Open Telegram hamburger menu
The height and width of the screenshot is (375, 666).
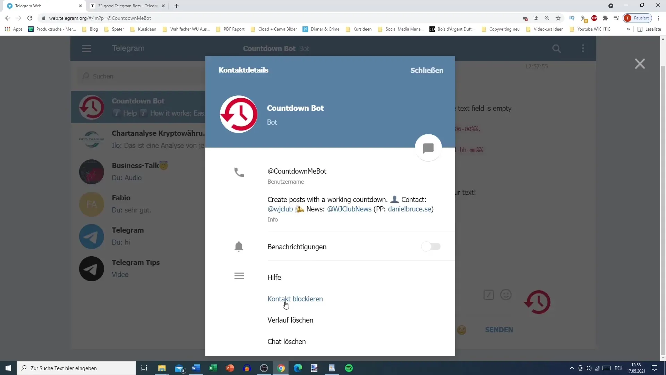pos(86,48)
